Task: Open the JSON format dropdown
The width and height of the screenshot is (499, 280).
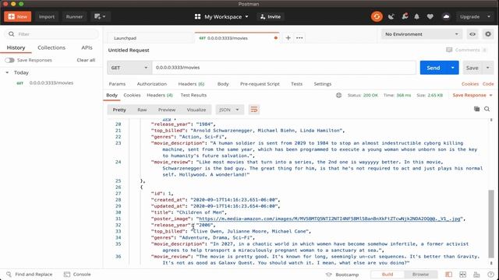Action: [x=229, y=110]
